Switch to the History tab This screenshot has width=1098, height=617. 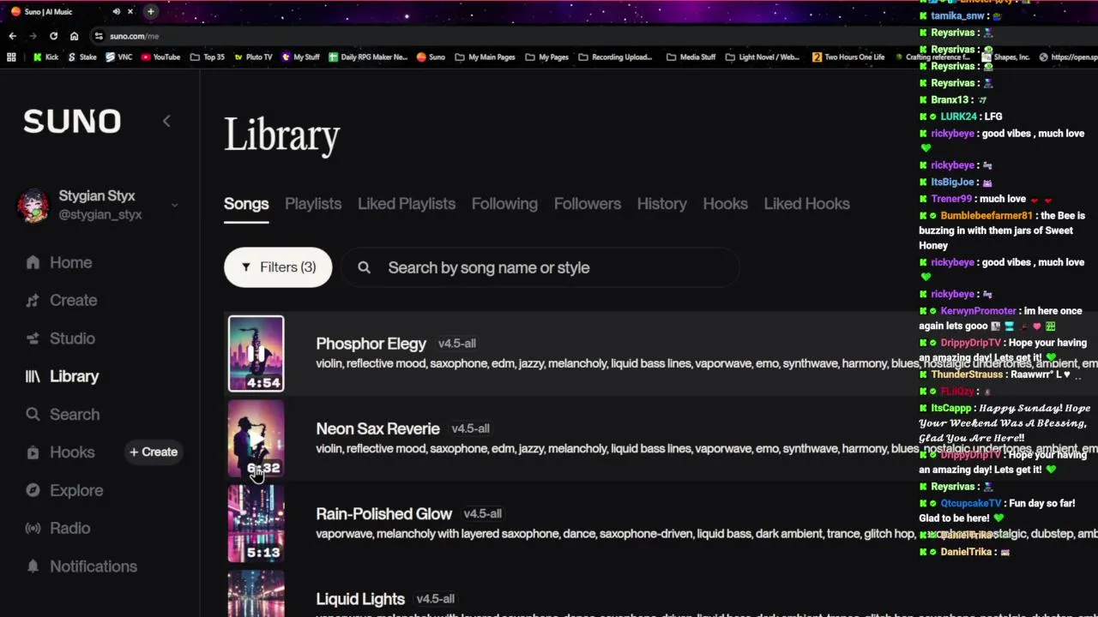[661, 204]
